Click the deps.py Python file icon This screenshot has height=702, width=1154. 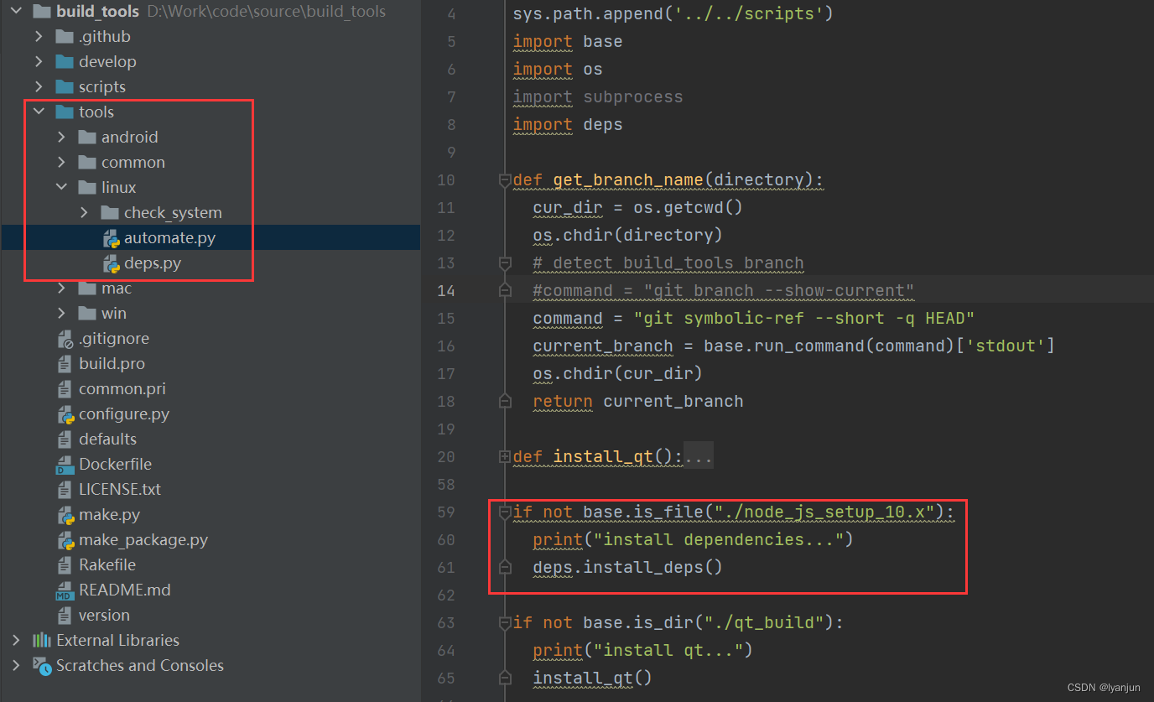(x=111, y=263)
